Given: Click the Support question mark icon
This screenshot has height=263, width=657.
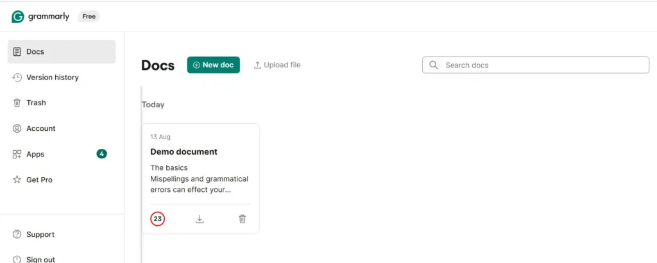Looking at the screenshot, I should tap(17, 235).
